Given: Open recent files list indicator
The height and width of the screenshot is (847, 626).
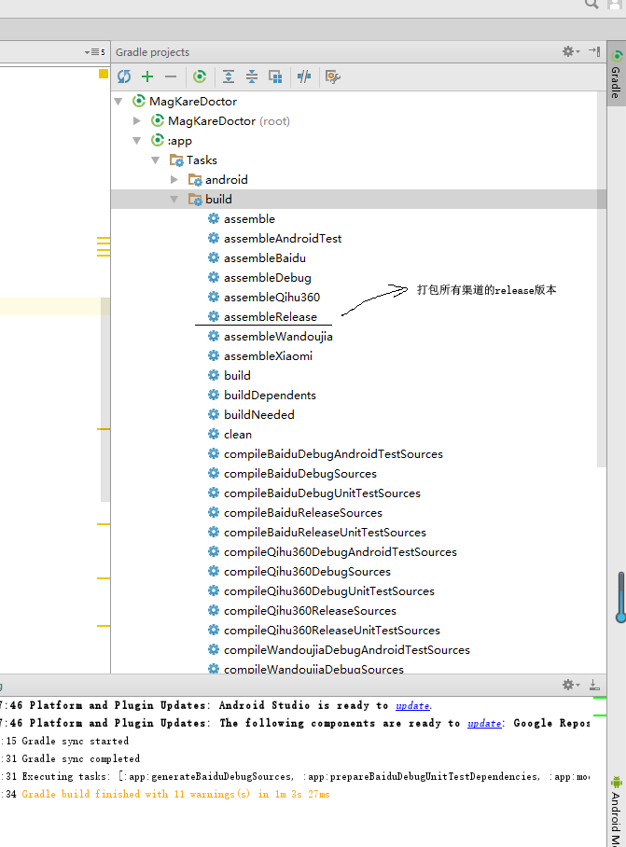Looking at the screenshot, I should pyautogui.click(x=94, y=52).
